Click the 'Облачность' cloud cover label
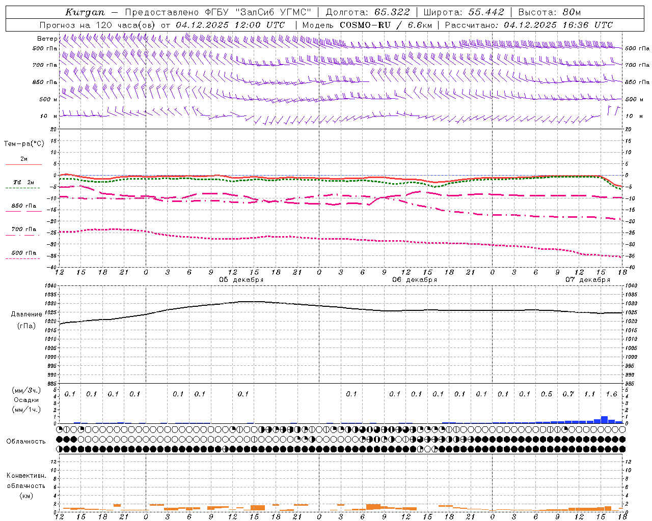Screen dimensions: 652x521 coord(26,442)
